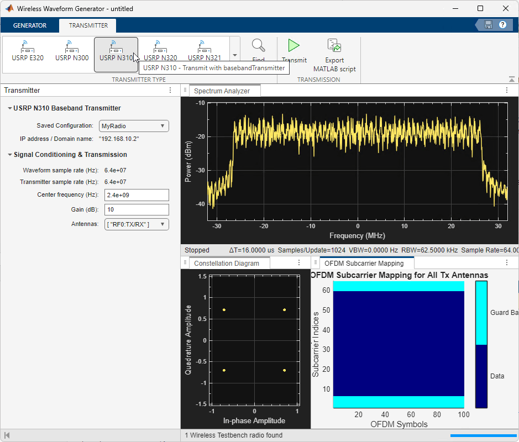Open the Spectrum Analyzer panel options menu
Viewport: 519px width, 442px height.
(507, 90)
